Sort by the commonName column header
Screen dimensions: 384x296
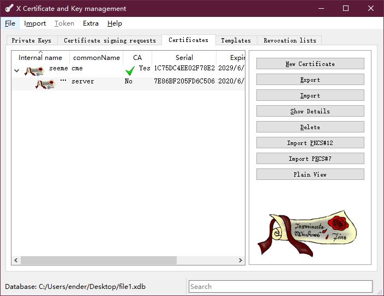point(96,58)
